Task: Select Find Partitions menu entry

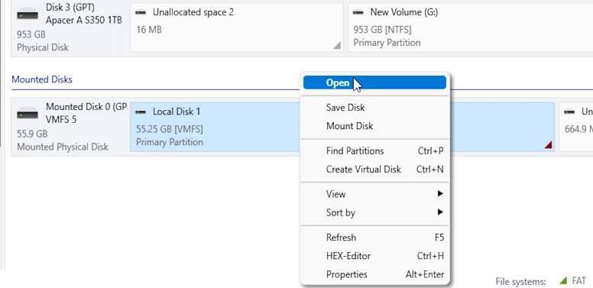Action: click(374, 150)
